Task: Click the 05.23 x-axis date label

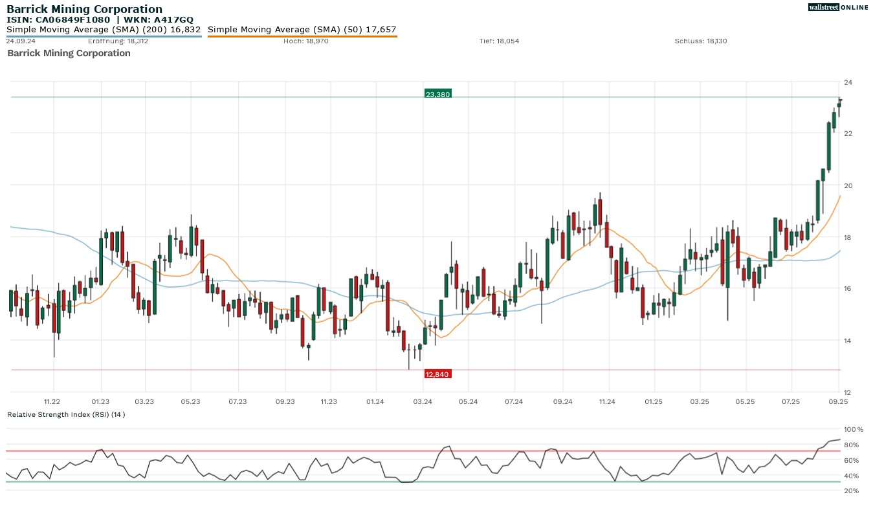Action: [x=190, y=401]
